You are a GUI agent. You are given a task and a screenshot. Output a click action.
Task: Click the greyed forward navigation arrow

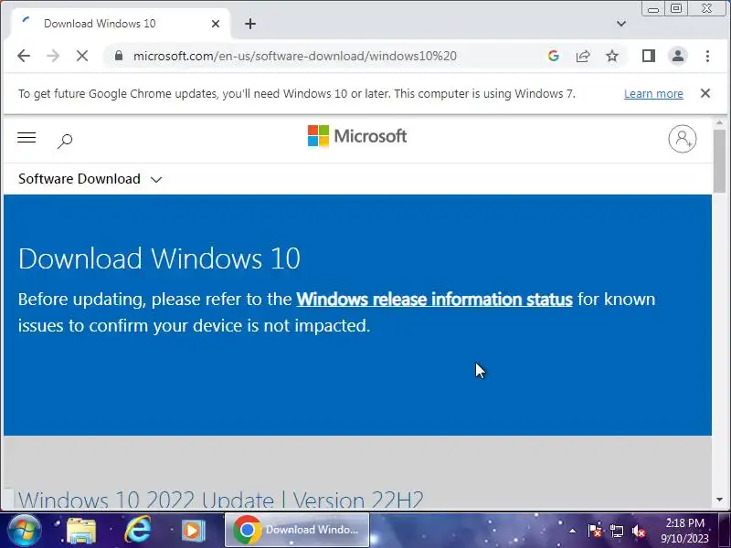pos(53,56)
